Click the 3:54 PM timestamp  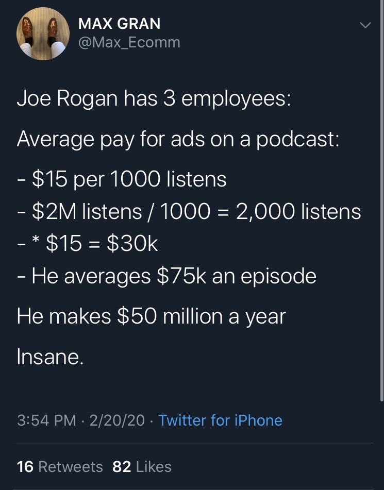point(46,420)
